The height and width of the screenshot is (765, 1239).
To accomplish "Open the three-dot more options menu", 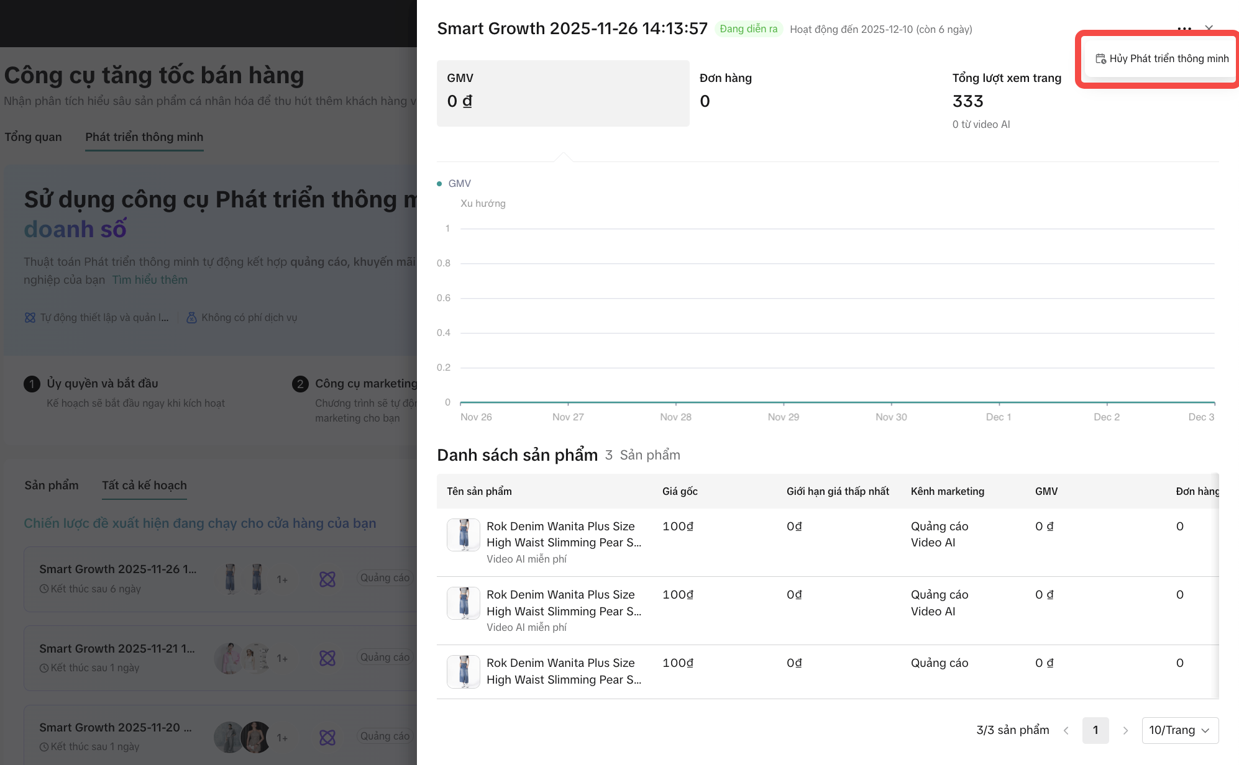I will click(x=1184, y=29).
